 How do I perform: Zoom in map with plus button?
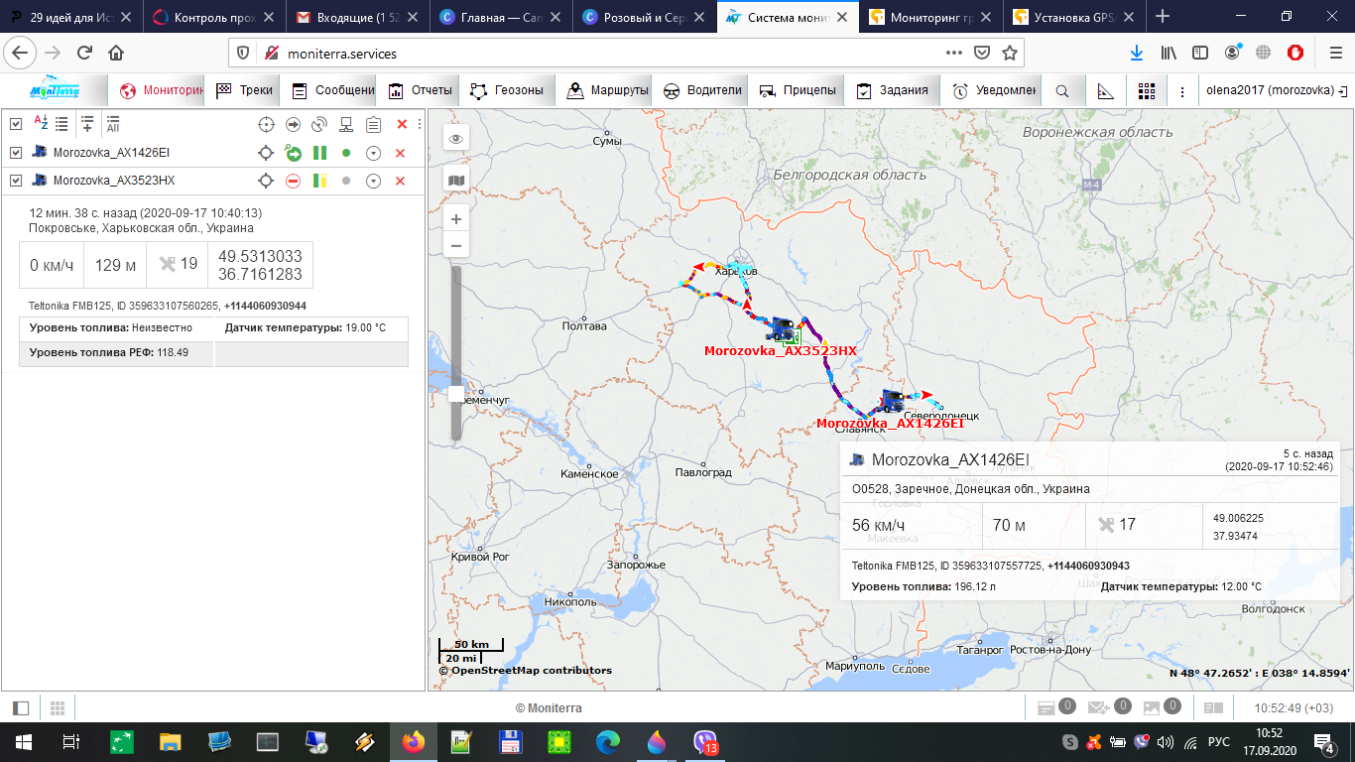[456, 219]
